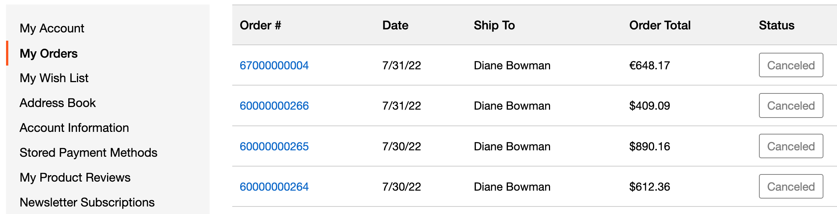Image resolution: width=837 pixels, height=214 pixels.
Task: Go to My Wish List
Action: click(x=54, y=78)
